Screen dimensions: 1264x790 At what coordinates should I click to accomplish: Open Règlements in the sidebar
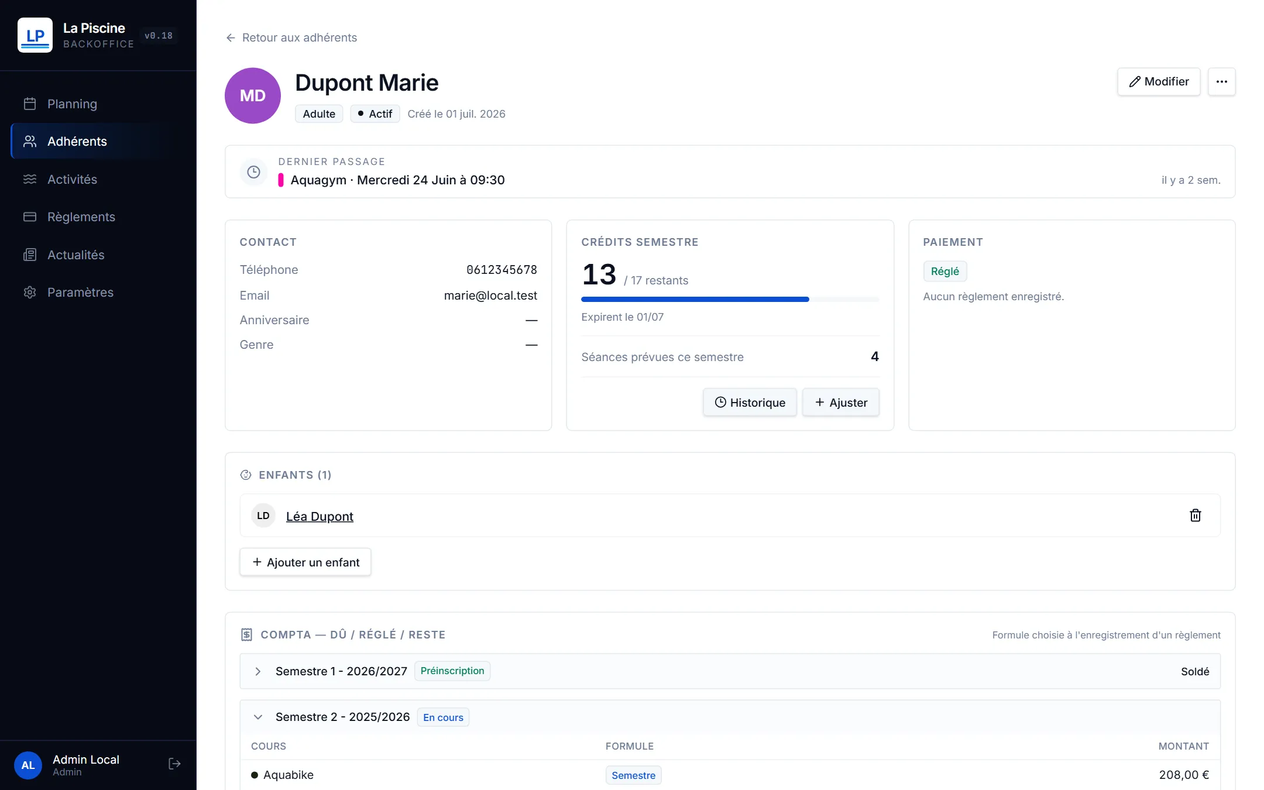tap(98, 217)
